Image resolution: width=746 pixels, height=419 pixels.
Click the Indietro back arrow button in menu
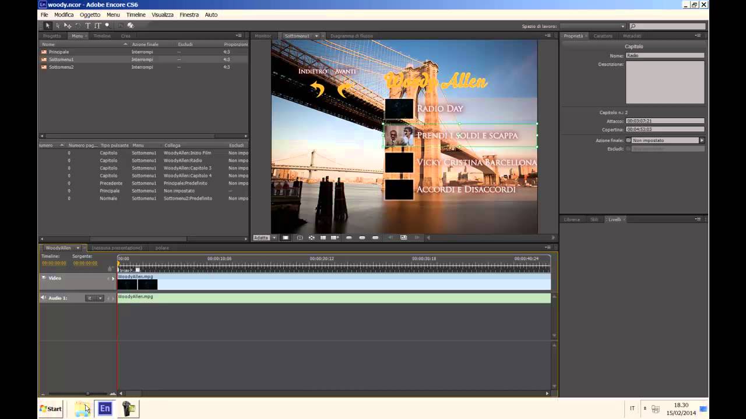316,88
